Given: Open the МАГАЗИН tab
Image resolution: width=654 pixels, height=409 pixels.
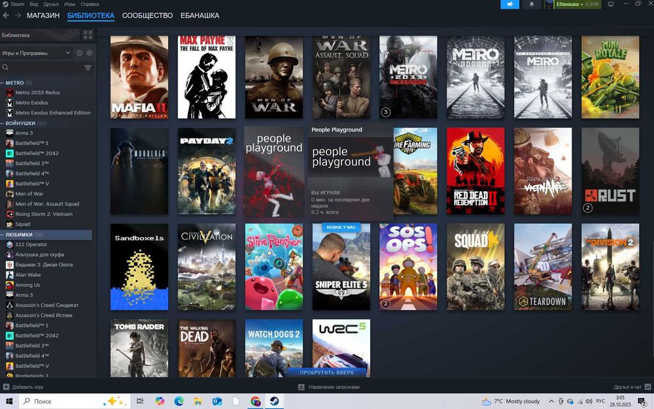Looking at the screenshot, I should (x=43, y=16).
